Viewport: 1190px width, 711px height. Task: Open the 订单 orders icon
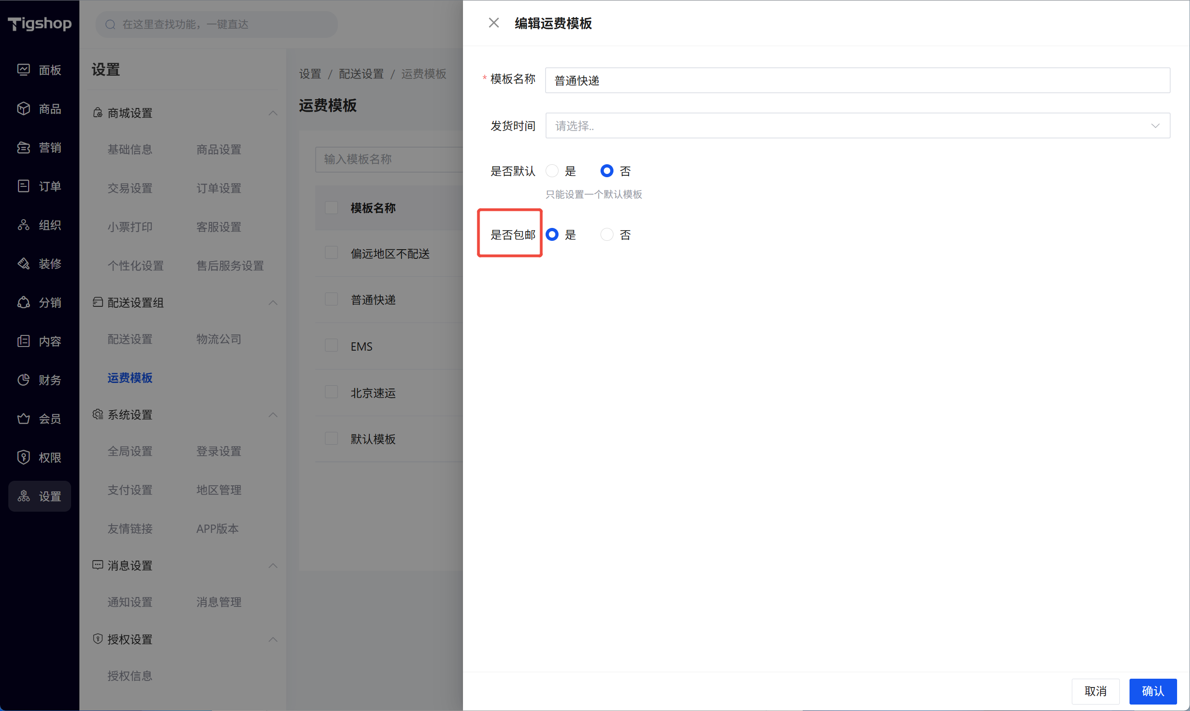point(24,186)
